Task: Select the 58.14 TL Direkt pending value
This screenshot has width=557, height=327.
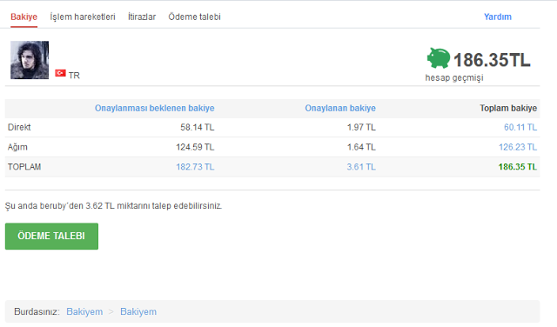Action: coord(198,127)
